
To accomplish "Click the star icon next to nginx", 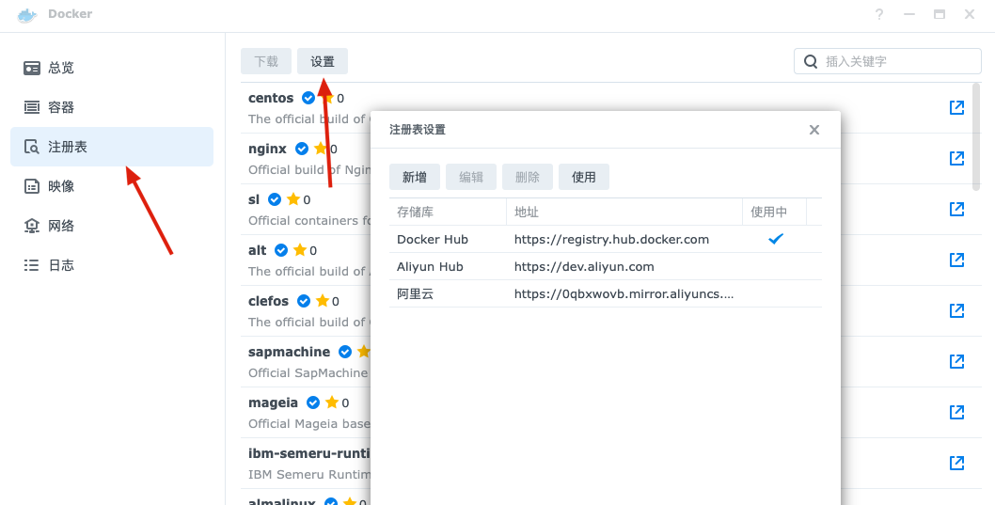I will pyautogui.click(x=321, y=149).
